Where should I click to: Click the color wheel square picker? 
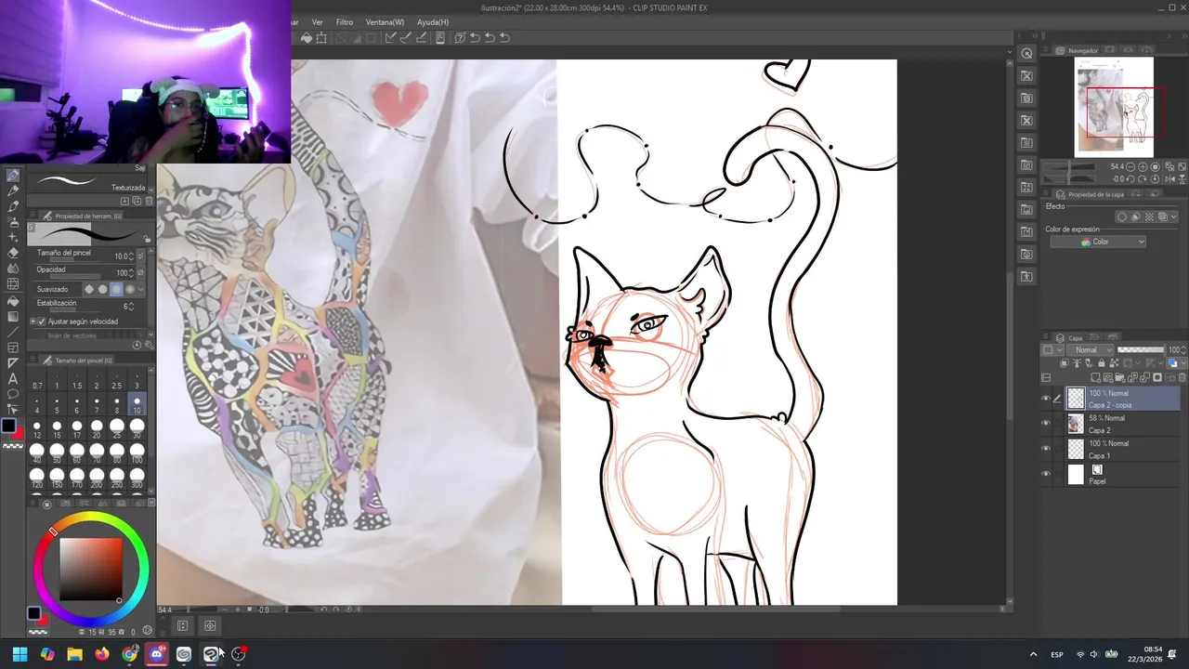(x=90, y=569)
